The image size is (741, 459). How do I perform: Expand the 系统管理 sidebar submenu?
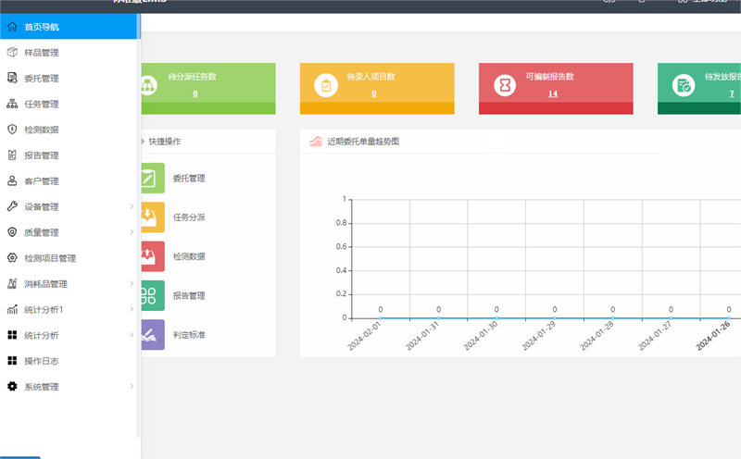point(131,387)
